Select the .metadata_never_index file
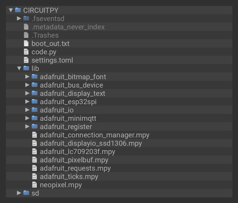 pyautogui.click(x=68, y=27)
